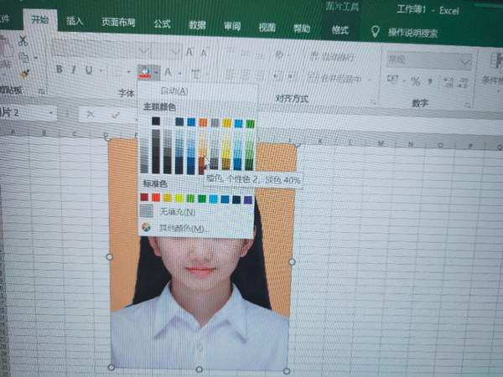Screen dimensions: 503x377
Task: Collapse the Fill Color dropdown arrow
Action: tap(156, 73)
